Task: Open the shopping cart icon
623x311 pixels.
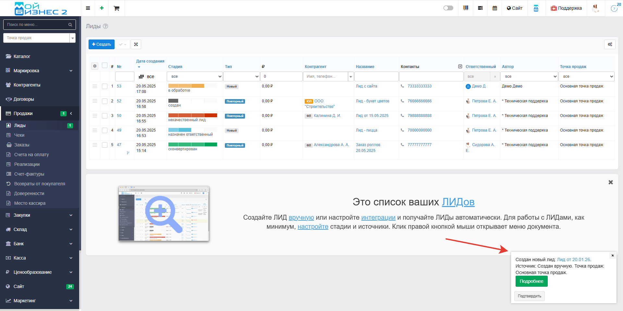Action: click(116, 8)
